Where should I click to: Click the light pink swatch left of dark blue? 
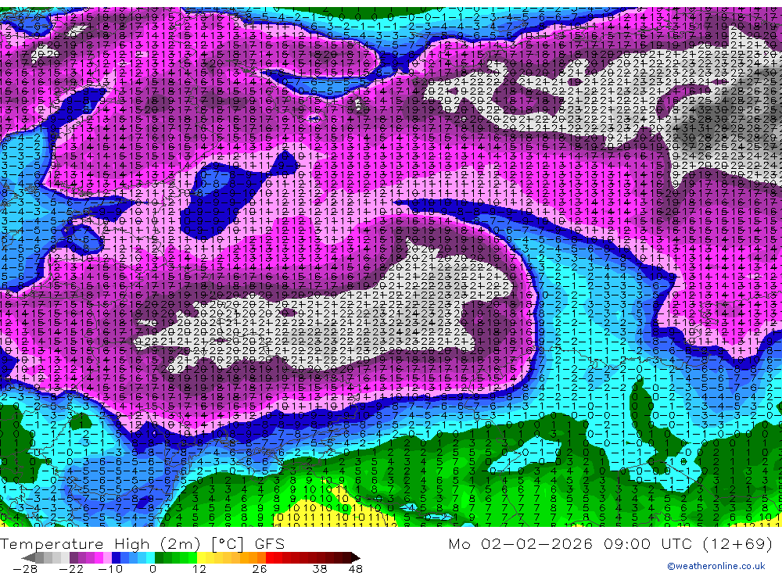(x=107, y=557)
